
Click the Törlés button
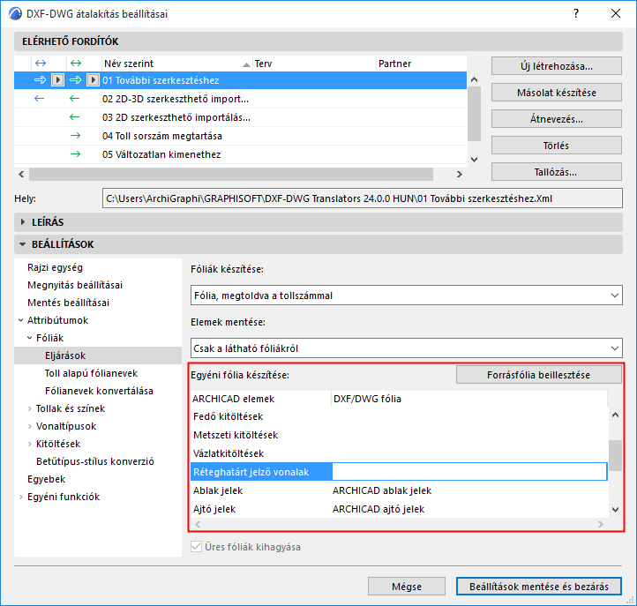tap(556, 146)
